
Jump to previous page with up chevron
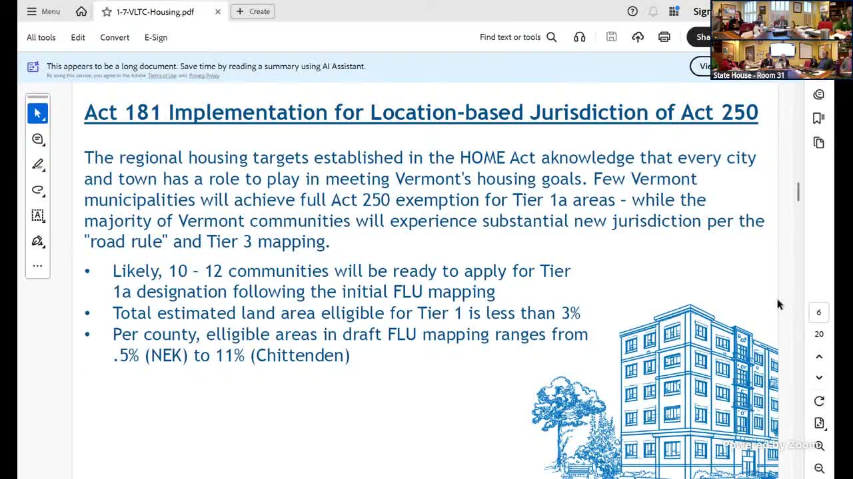tap(819, 356)
